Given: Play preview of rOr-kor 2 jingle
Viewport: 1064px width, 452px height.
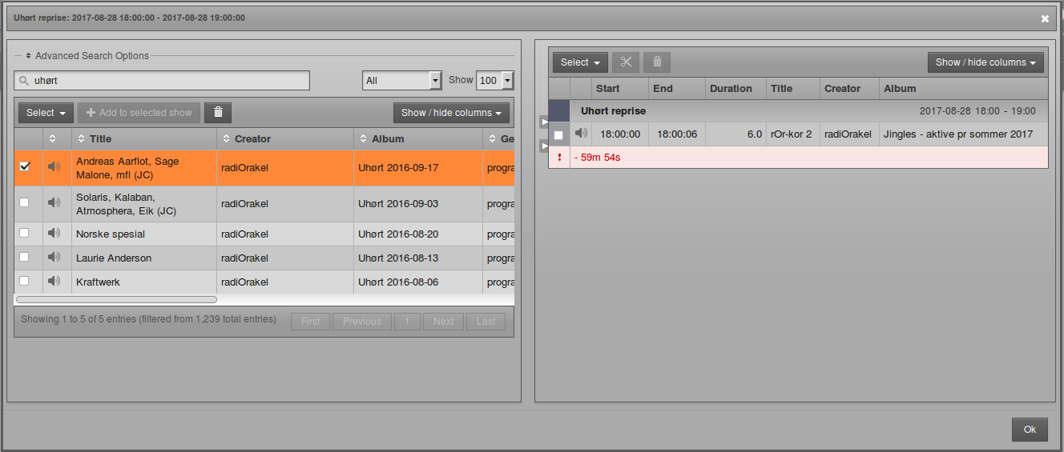Looking at the screenshot, I should click(x=581, y=134).
